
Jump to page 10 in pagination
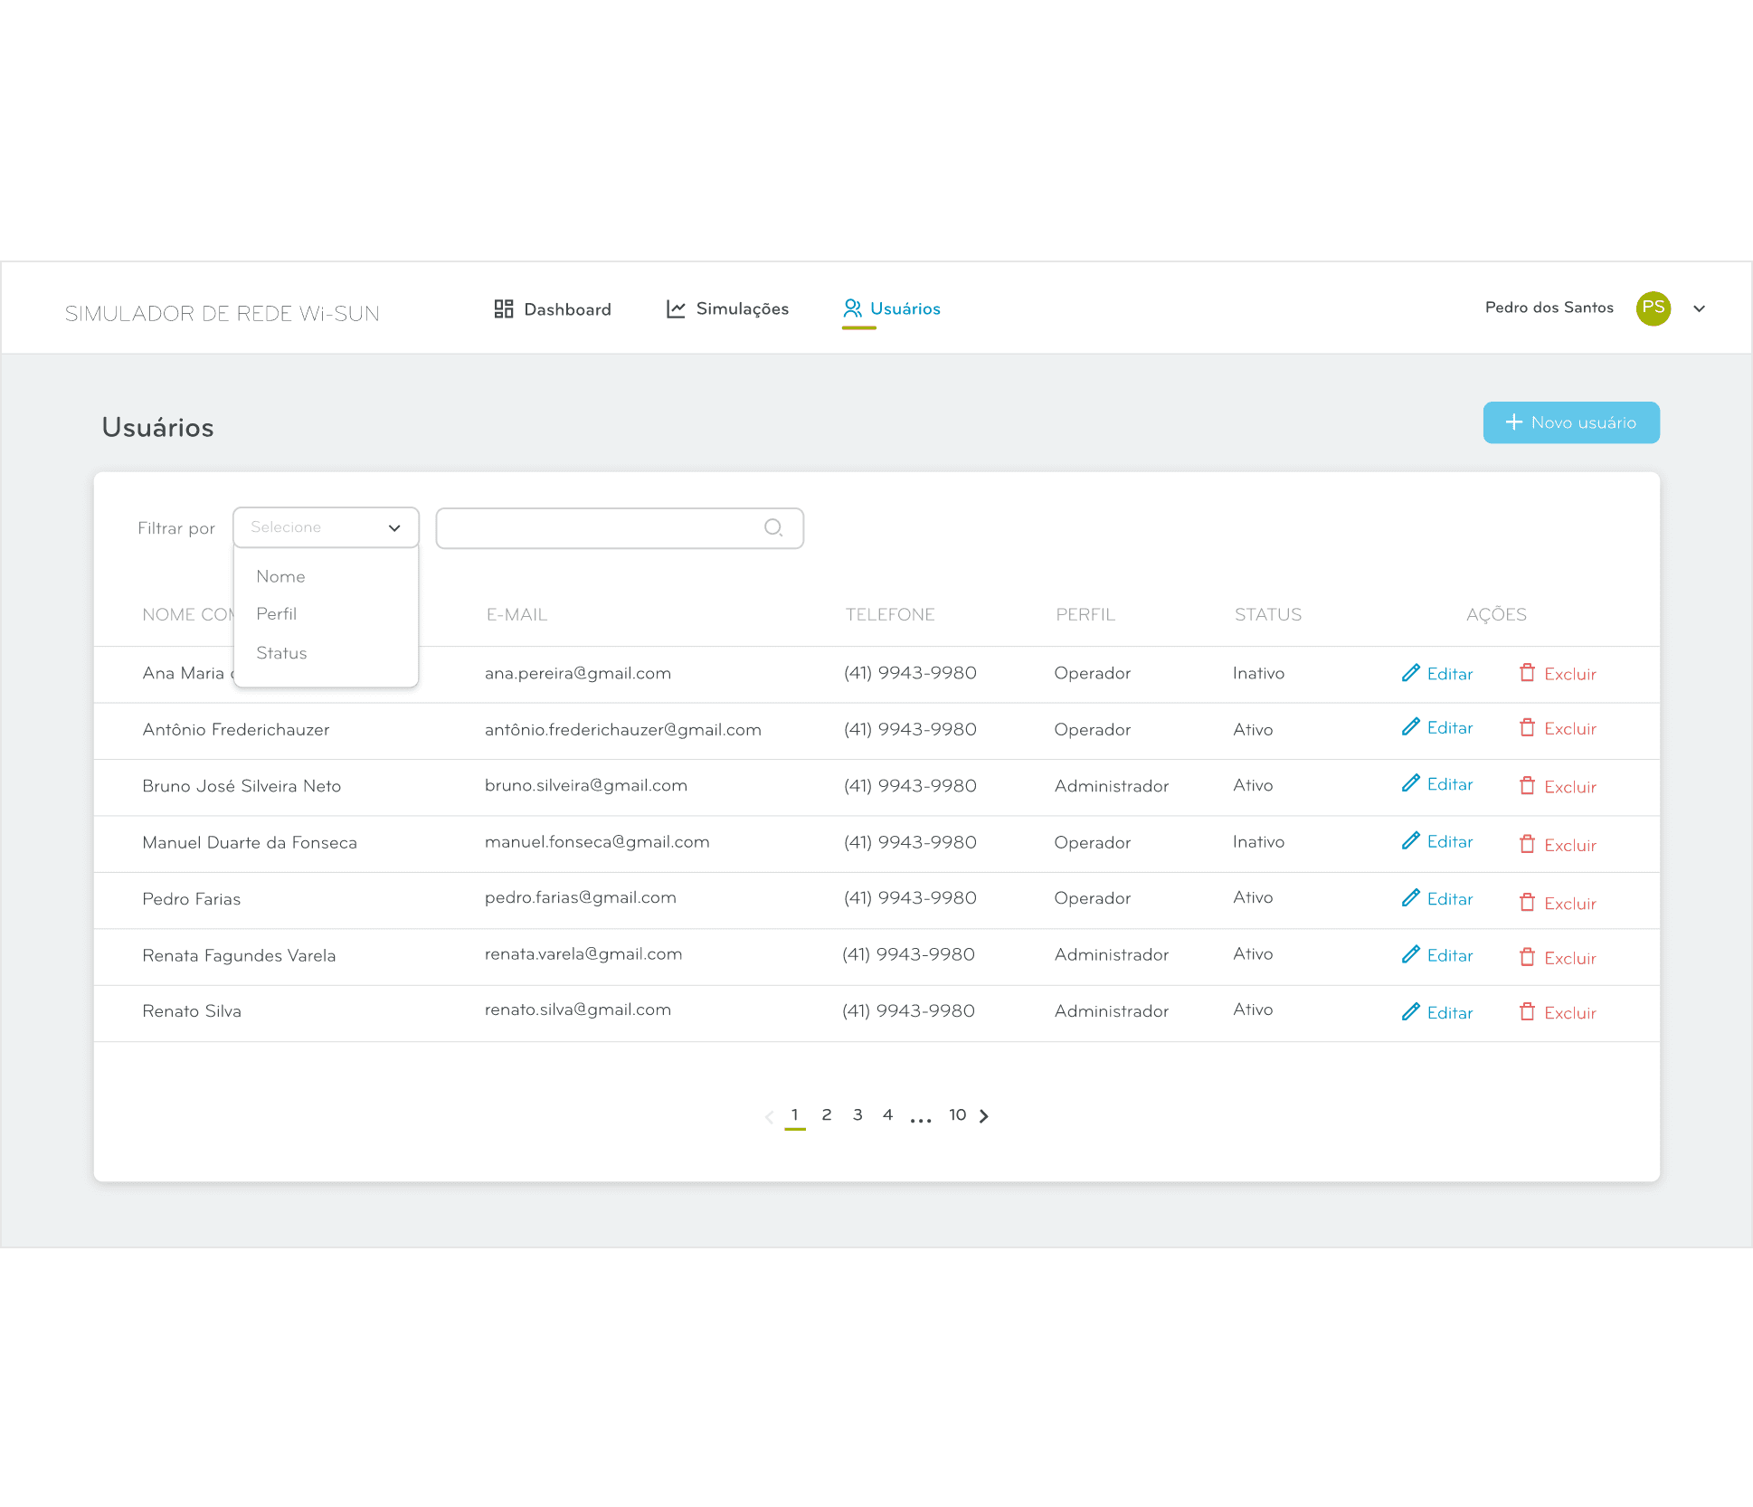click(957, 1115)
